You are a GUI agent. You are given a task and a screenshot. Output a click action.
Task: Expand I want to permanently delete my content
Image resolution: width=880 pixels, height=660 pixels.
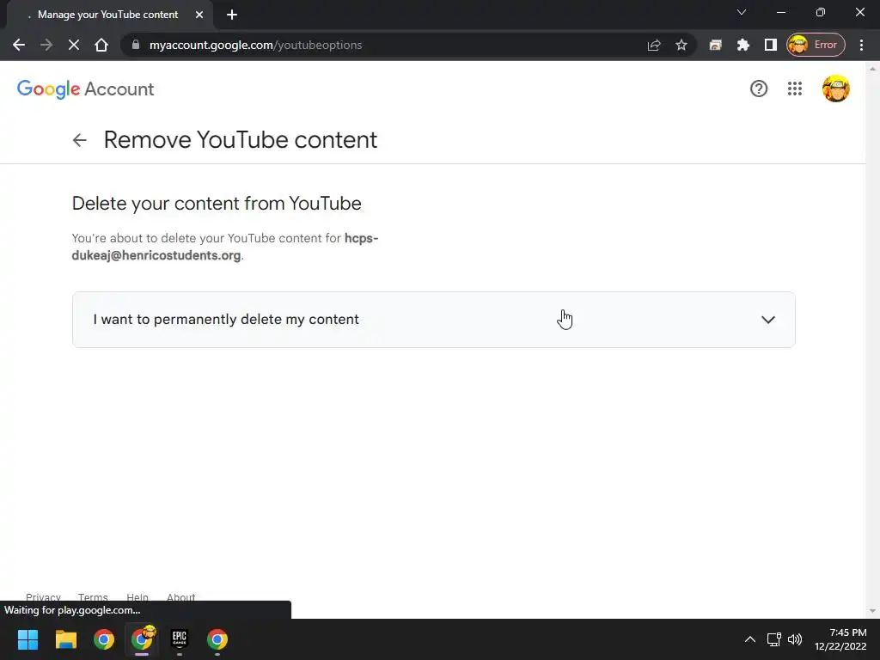[x=433, y=320]
